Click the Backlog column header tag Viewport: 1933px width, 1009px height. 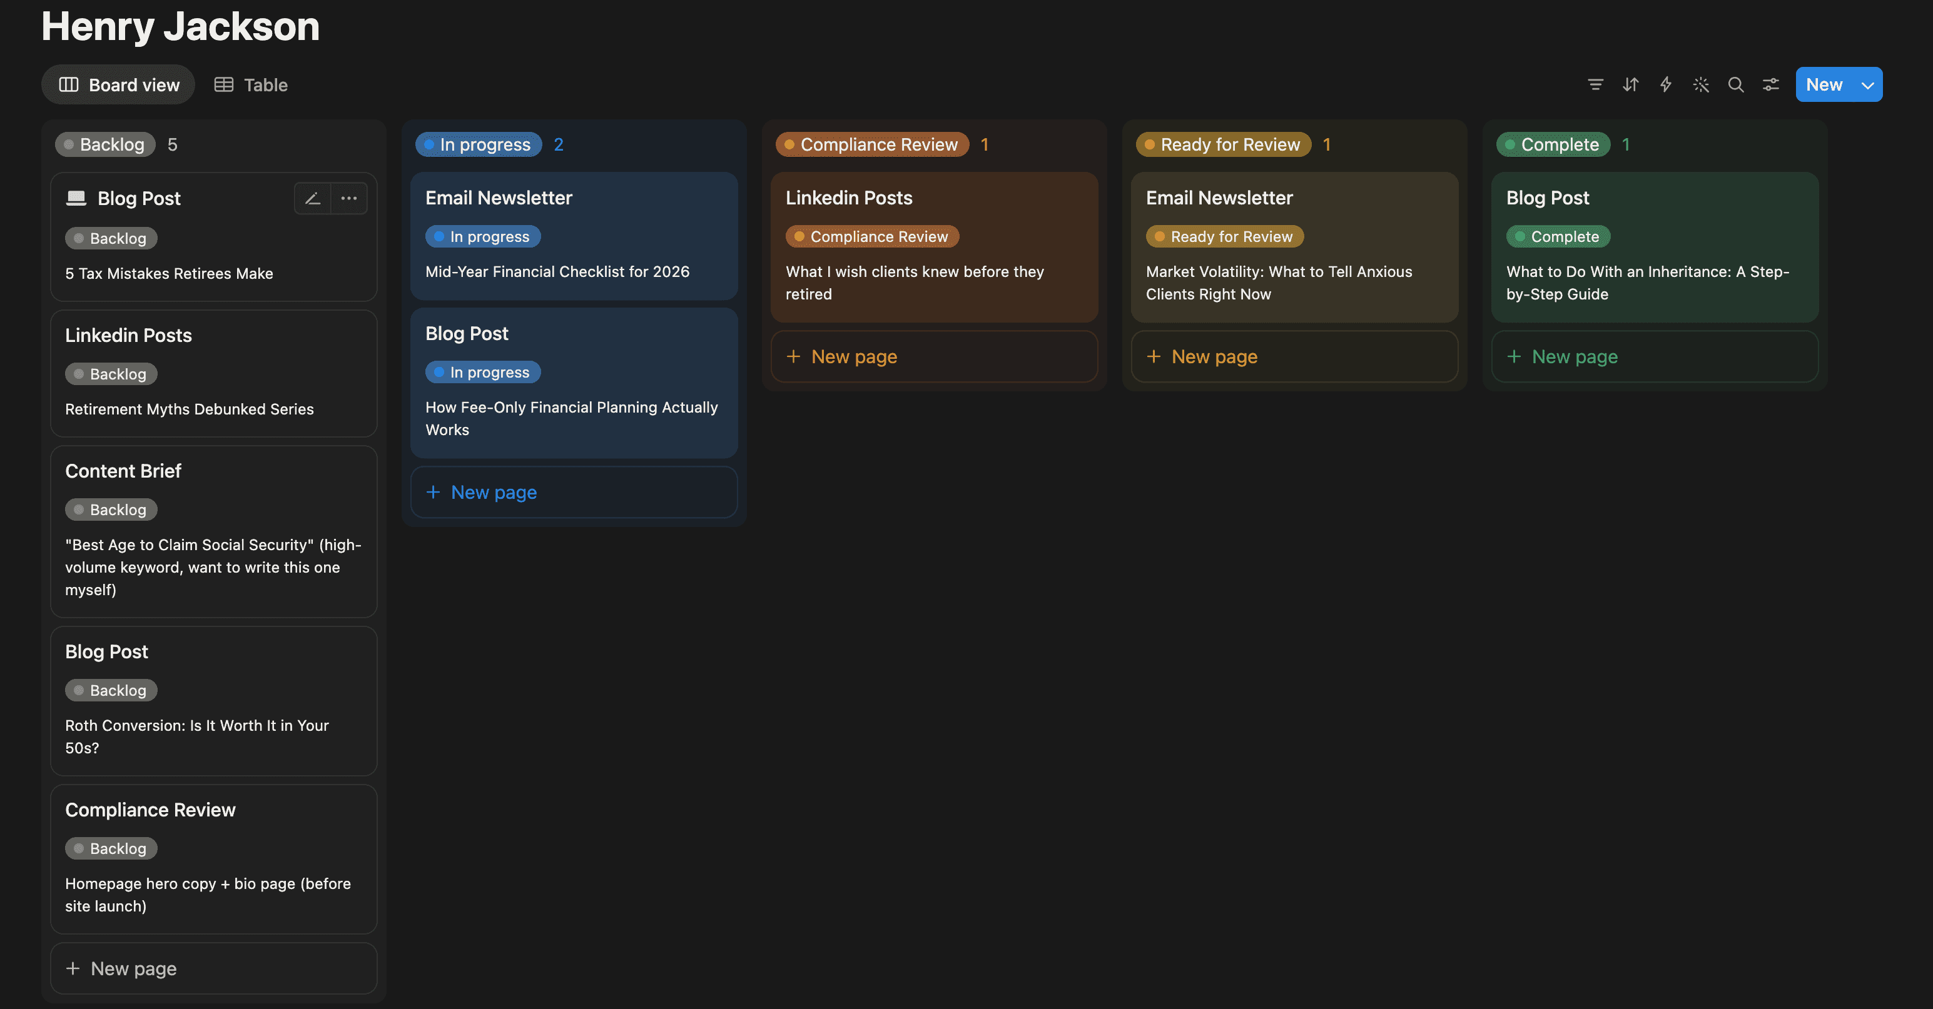(105, 144)
